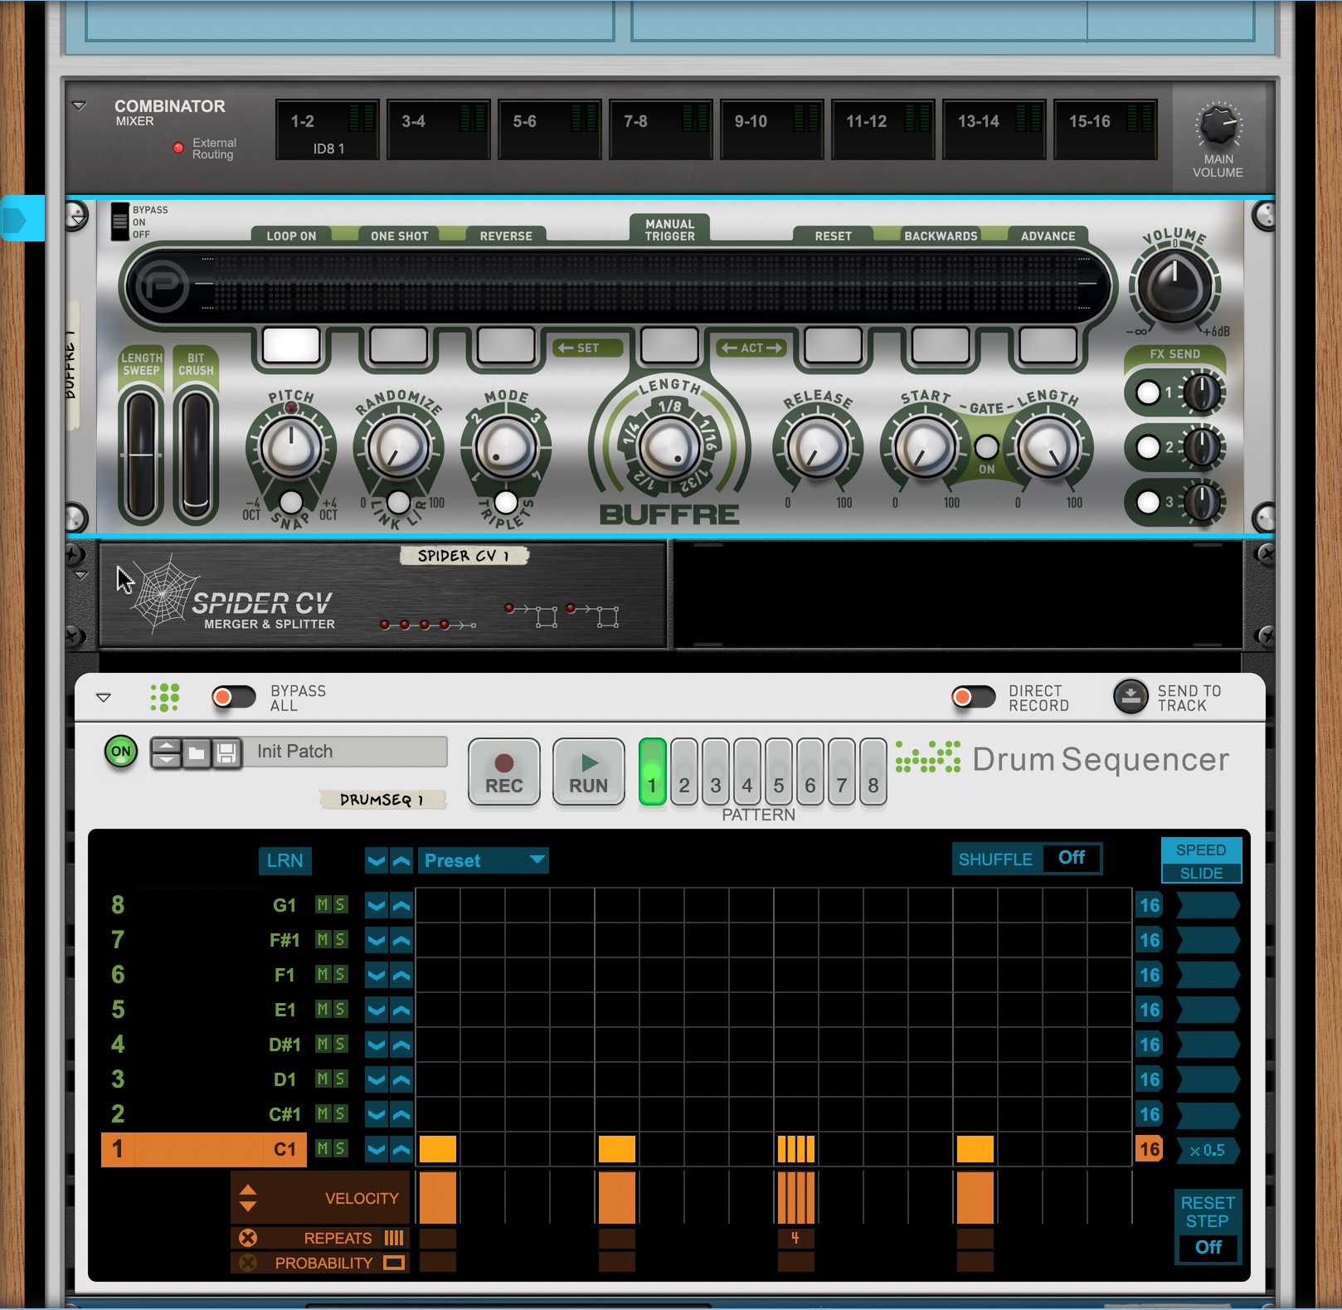
Task: Click C1 lane speed x0.5 value
Action: (x=1208, y=1150)
